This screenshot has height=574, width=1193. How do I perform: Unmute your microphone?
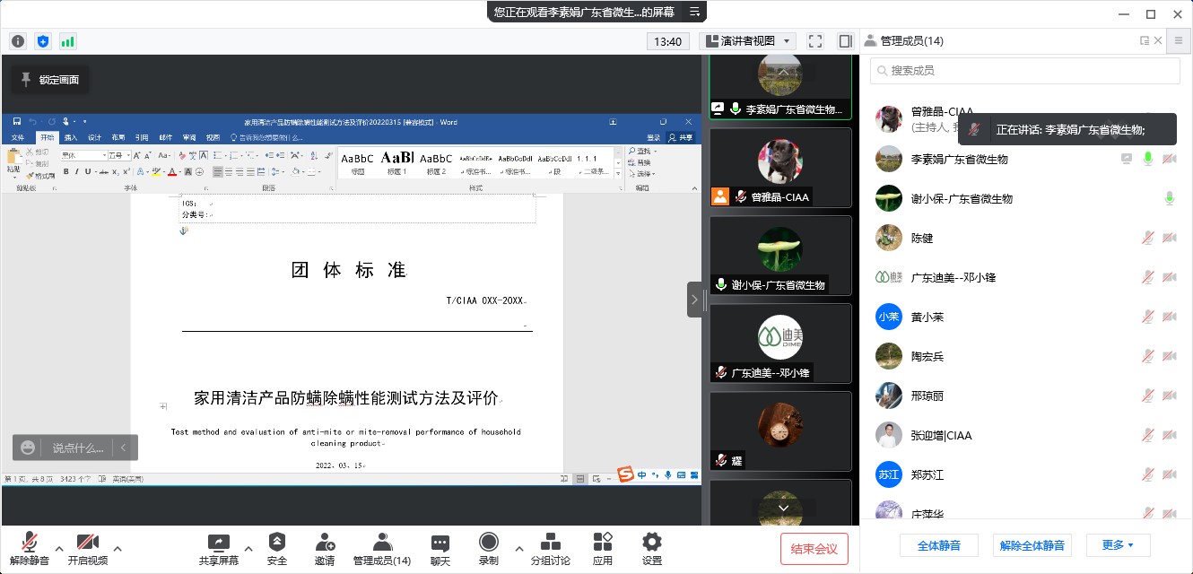point(30,542)
